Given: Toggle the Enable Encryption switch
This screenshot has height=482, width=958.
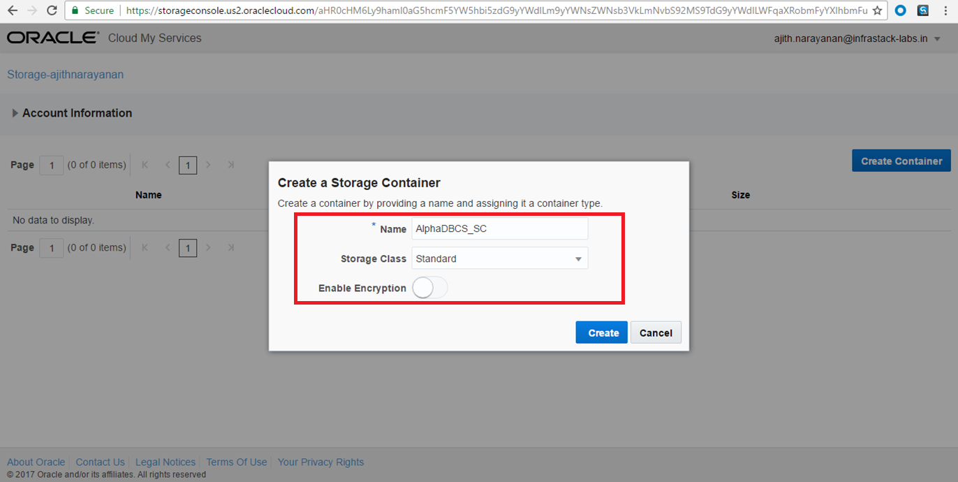Looking at the screenshot, I should click(429, 288).
